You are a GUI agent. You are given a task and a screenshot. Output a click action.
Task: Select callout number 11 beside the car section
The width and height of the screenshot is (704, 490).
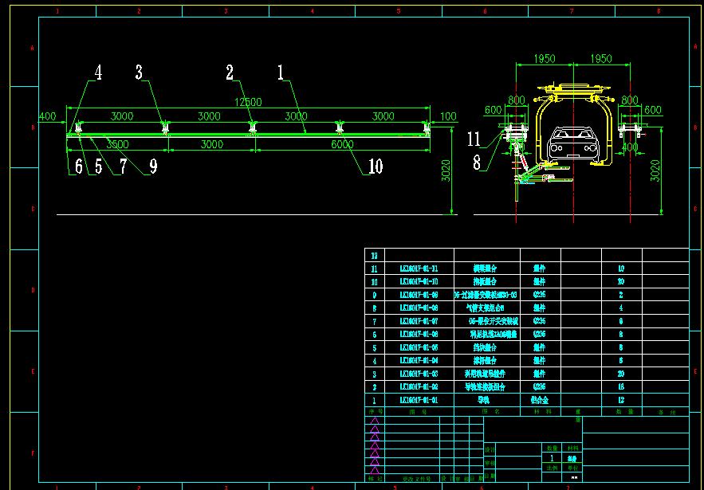coord(474,139)
